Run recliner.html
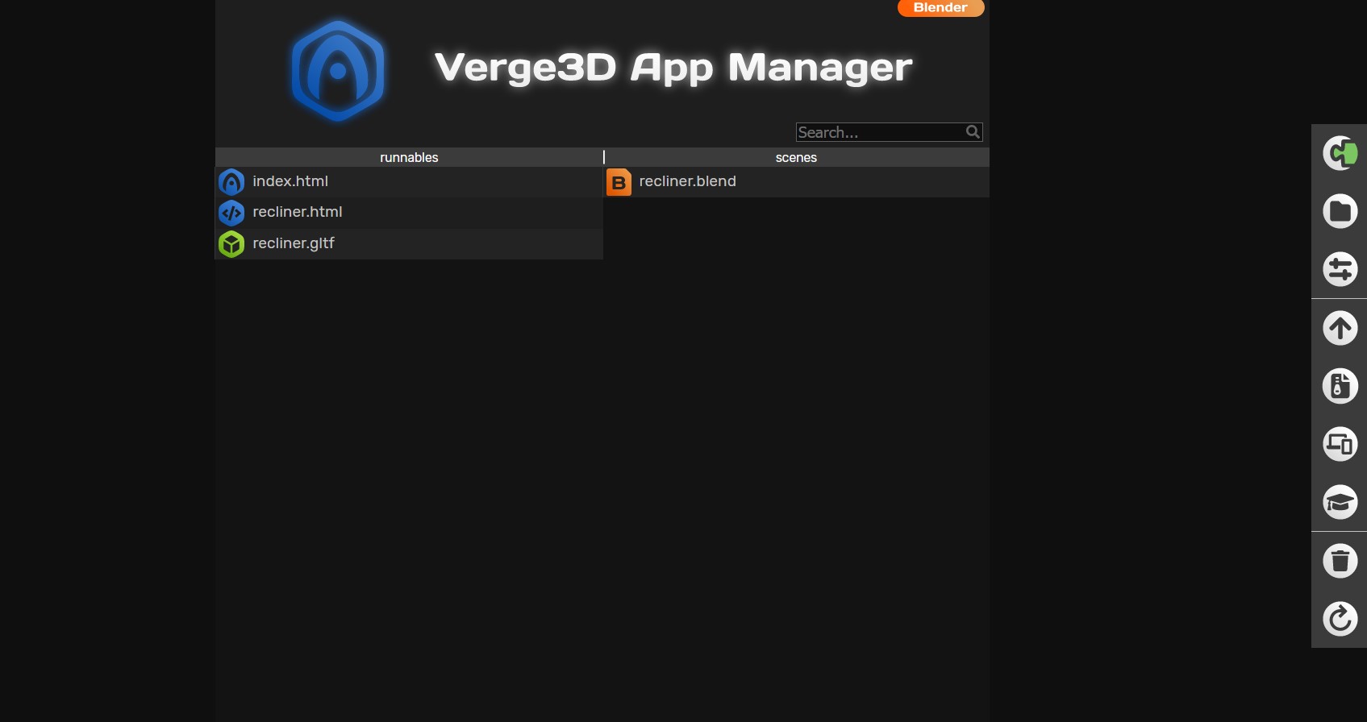Viewport: 1367px width, 722px height. (x=298, y=212)
